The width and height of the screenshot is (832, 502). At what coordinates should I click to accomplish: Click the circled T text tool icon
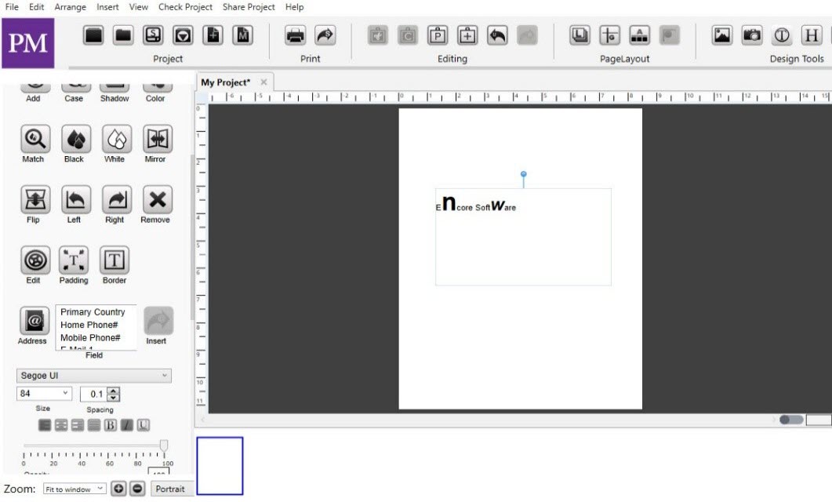[782, 35]
